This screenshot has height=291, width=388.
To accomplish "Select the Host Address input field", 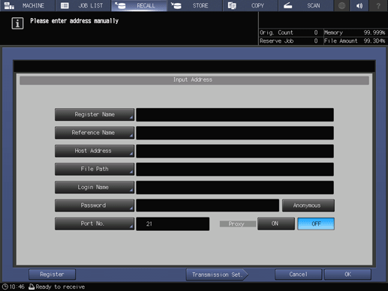I will (235, 151).
